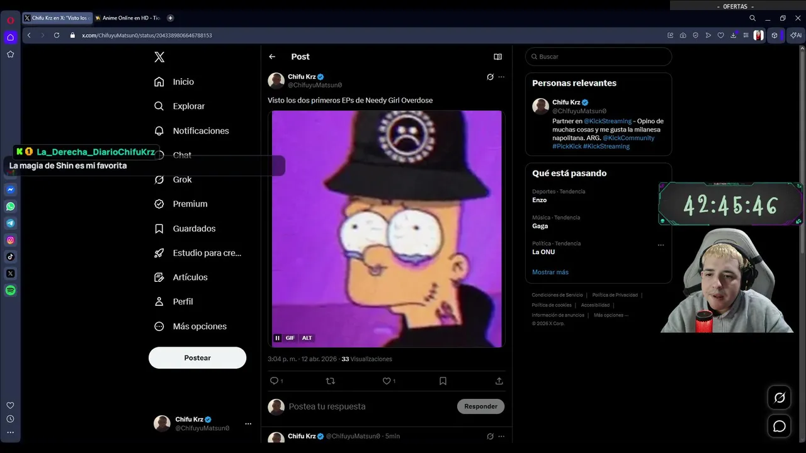Click the X logo home icon
The image size is (806, 453).
pyautogui.click(x=159, y=57)
